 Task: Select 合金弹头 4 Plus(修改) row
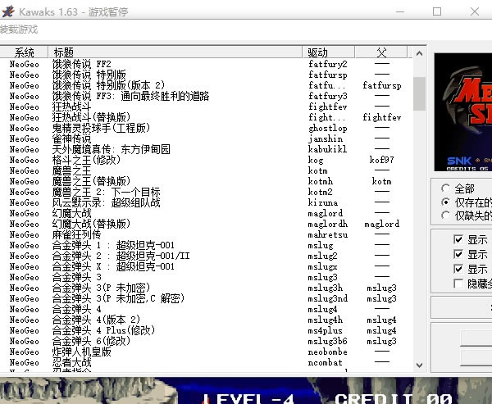(x=206, y=330)
